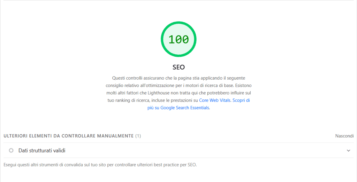
Task: Click the Dati strutturati validi audit label
Action: [42, 150]
